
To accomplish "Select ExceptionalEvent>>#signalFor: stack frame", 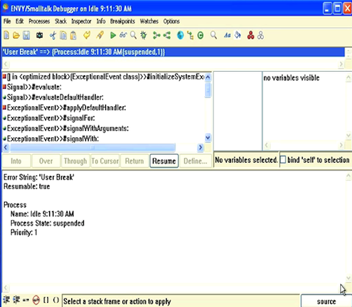I will coord(103,118).
